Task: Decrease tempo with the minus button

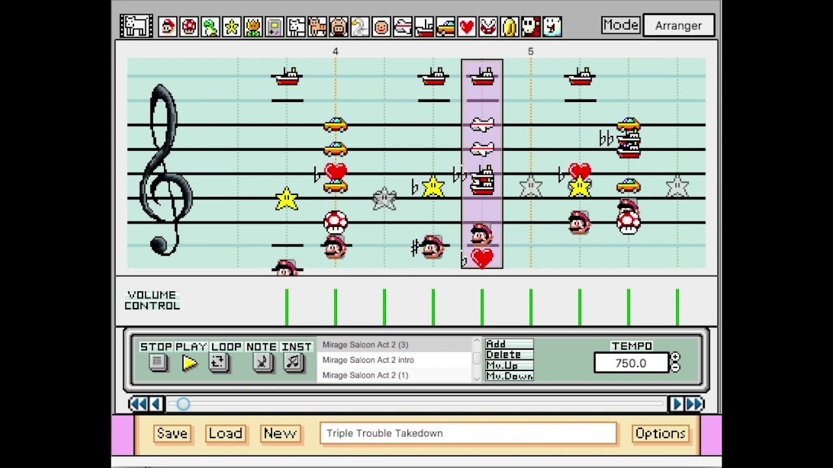Action: tap(675, 367)
